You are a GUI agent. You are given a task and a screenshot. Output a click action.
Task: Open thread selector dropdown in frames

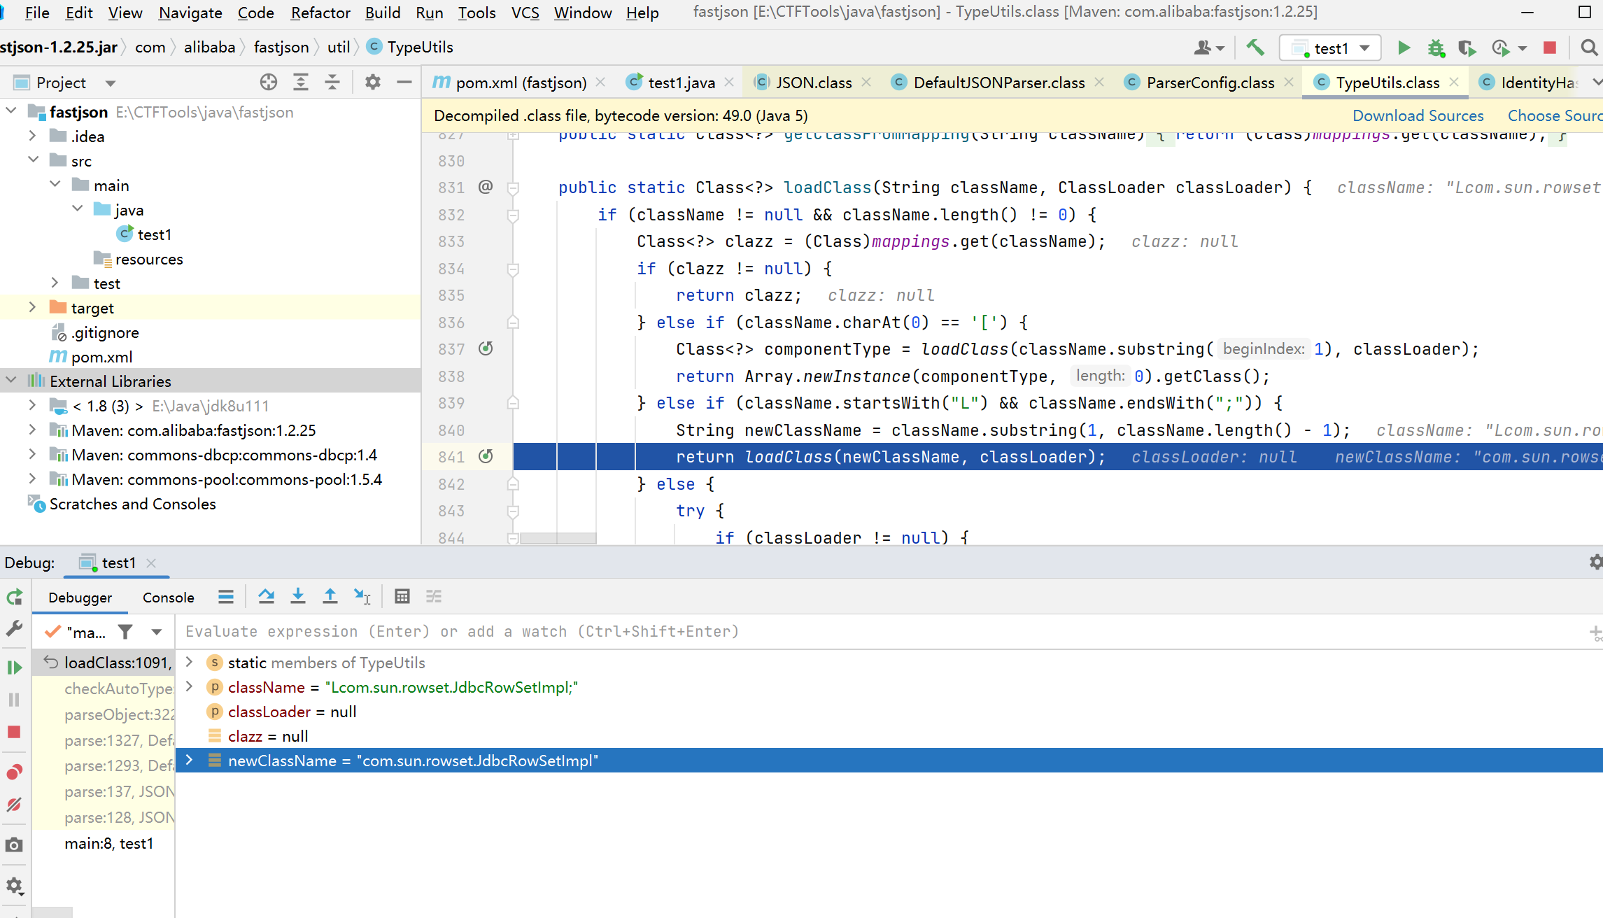tap(157, 632)
